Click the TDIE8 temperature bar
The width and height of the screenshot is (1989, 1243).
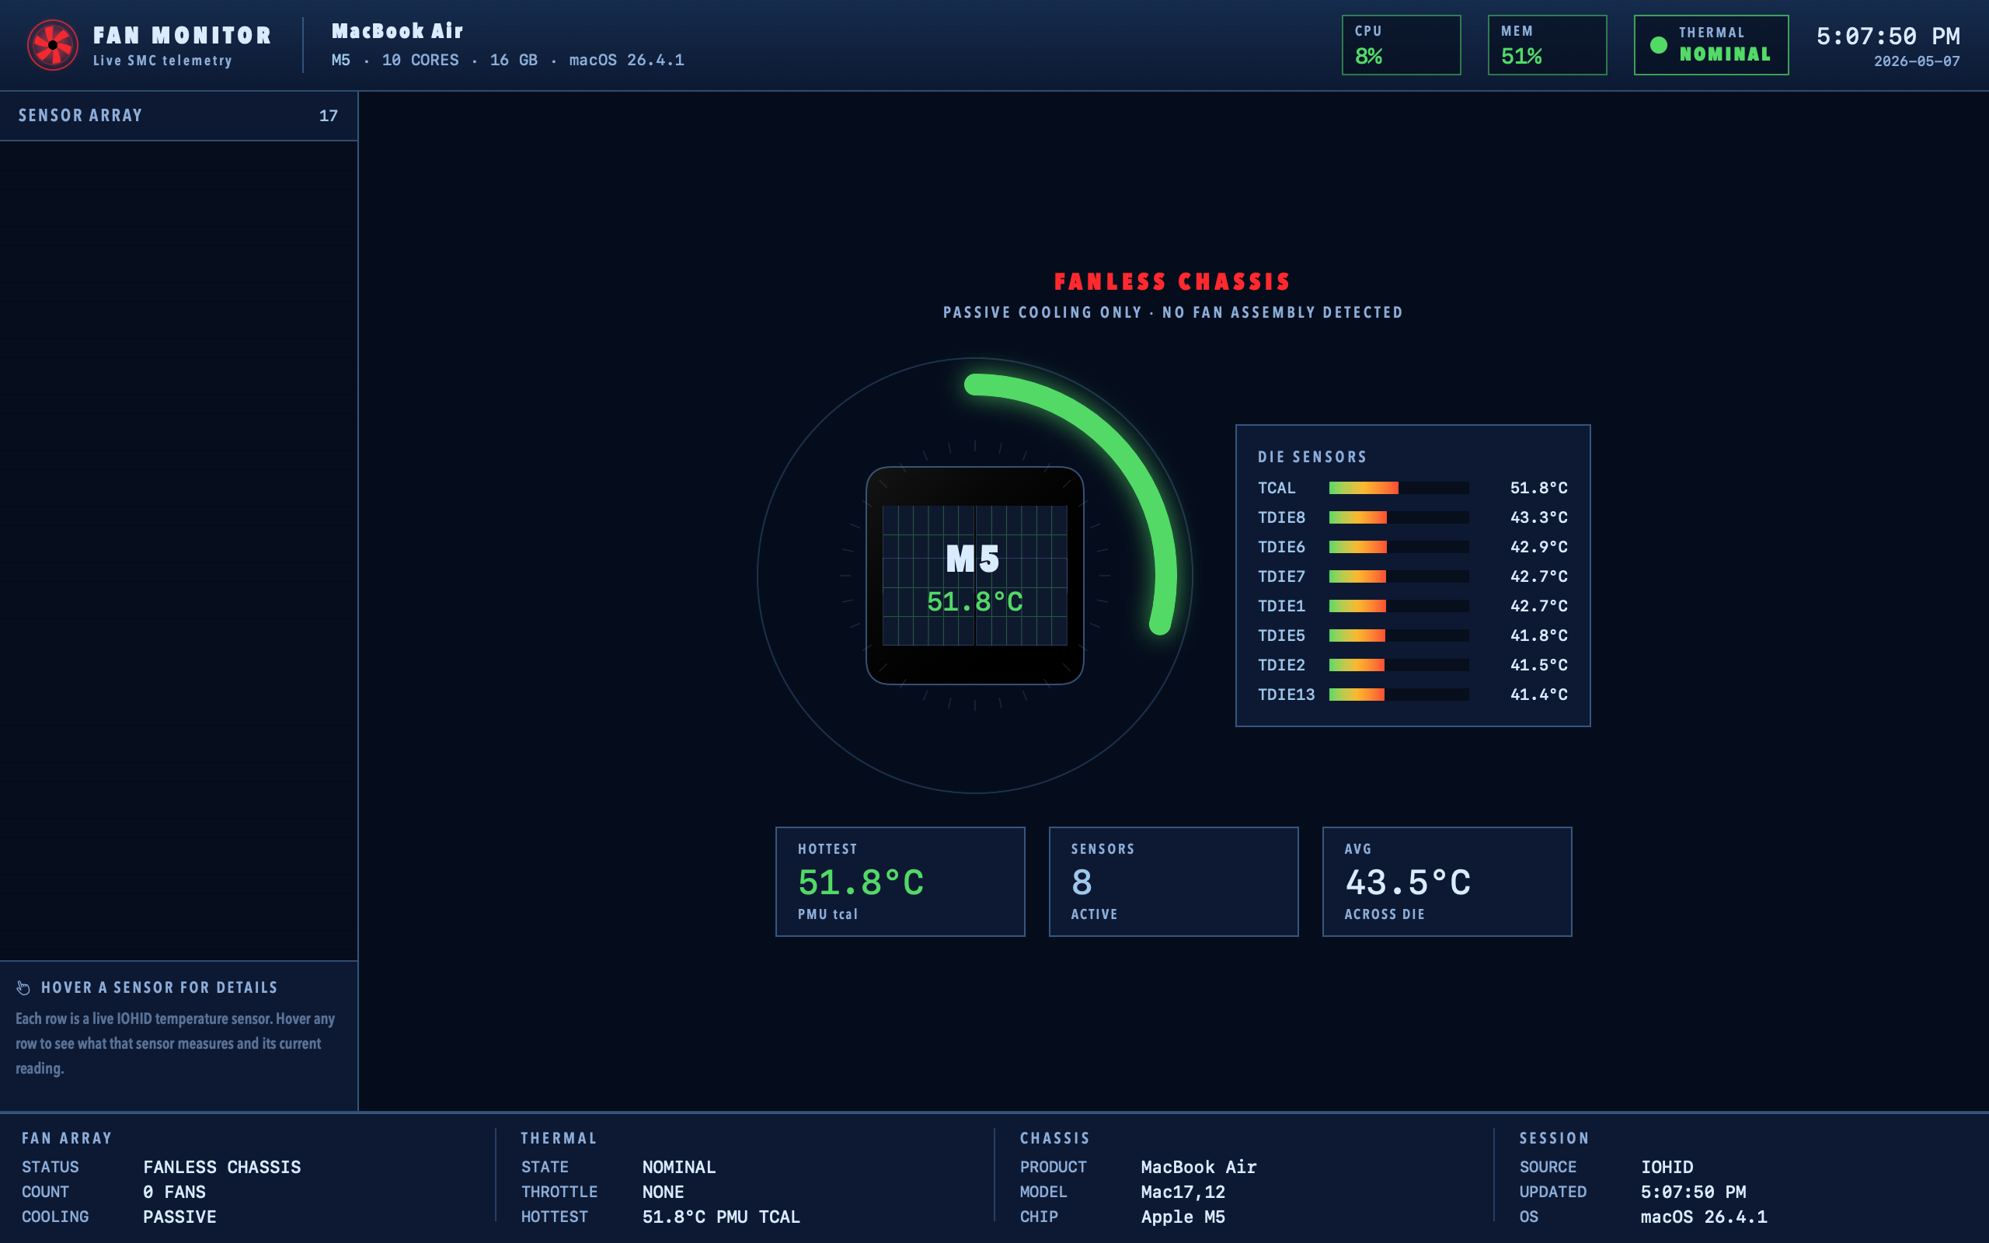1399,517
